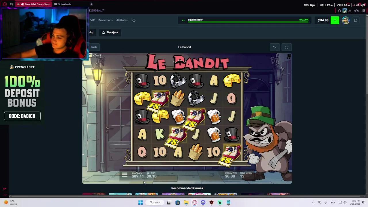Click the TOTAL WIN $0.00 value
This screenshot has height=207, width=368.
pyautogui.click(x=230, y=176)
